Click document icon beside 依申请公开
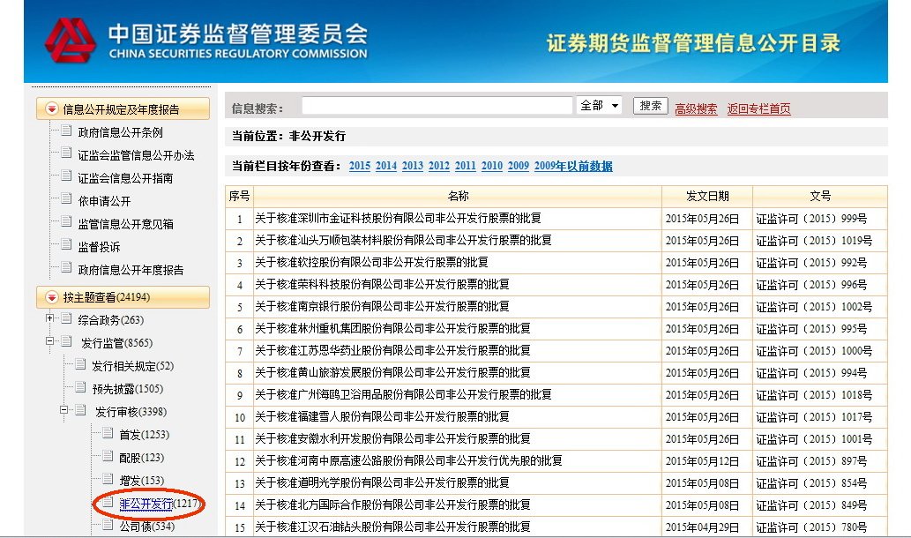This screenshot has height=538, width=911. (x=66, y=199)
